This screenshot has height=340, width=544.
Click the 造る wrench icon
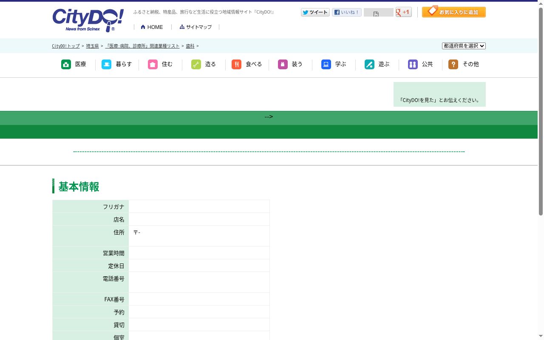pyautogui.click(x=196, y=64)
